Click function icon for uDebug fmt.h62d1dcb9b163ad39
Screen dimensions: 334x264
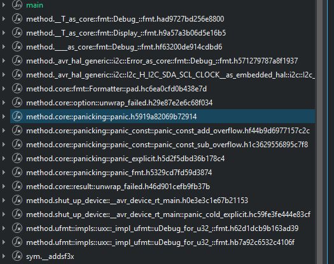pyautogui.click(x=17, y=228)
